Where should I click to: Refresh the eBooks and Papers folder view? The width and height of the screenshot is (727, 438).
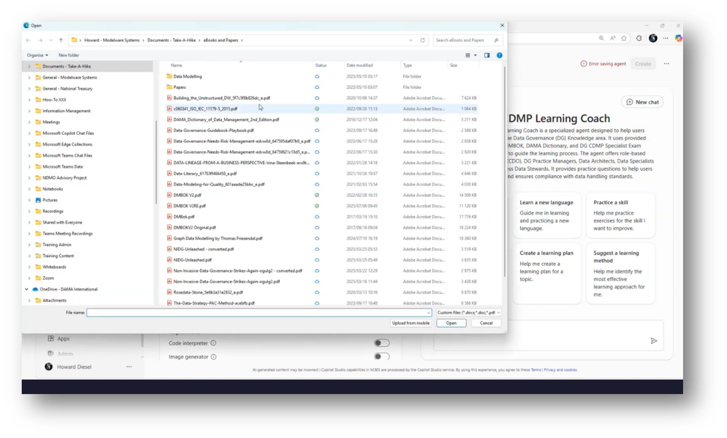[422, 40]
